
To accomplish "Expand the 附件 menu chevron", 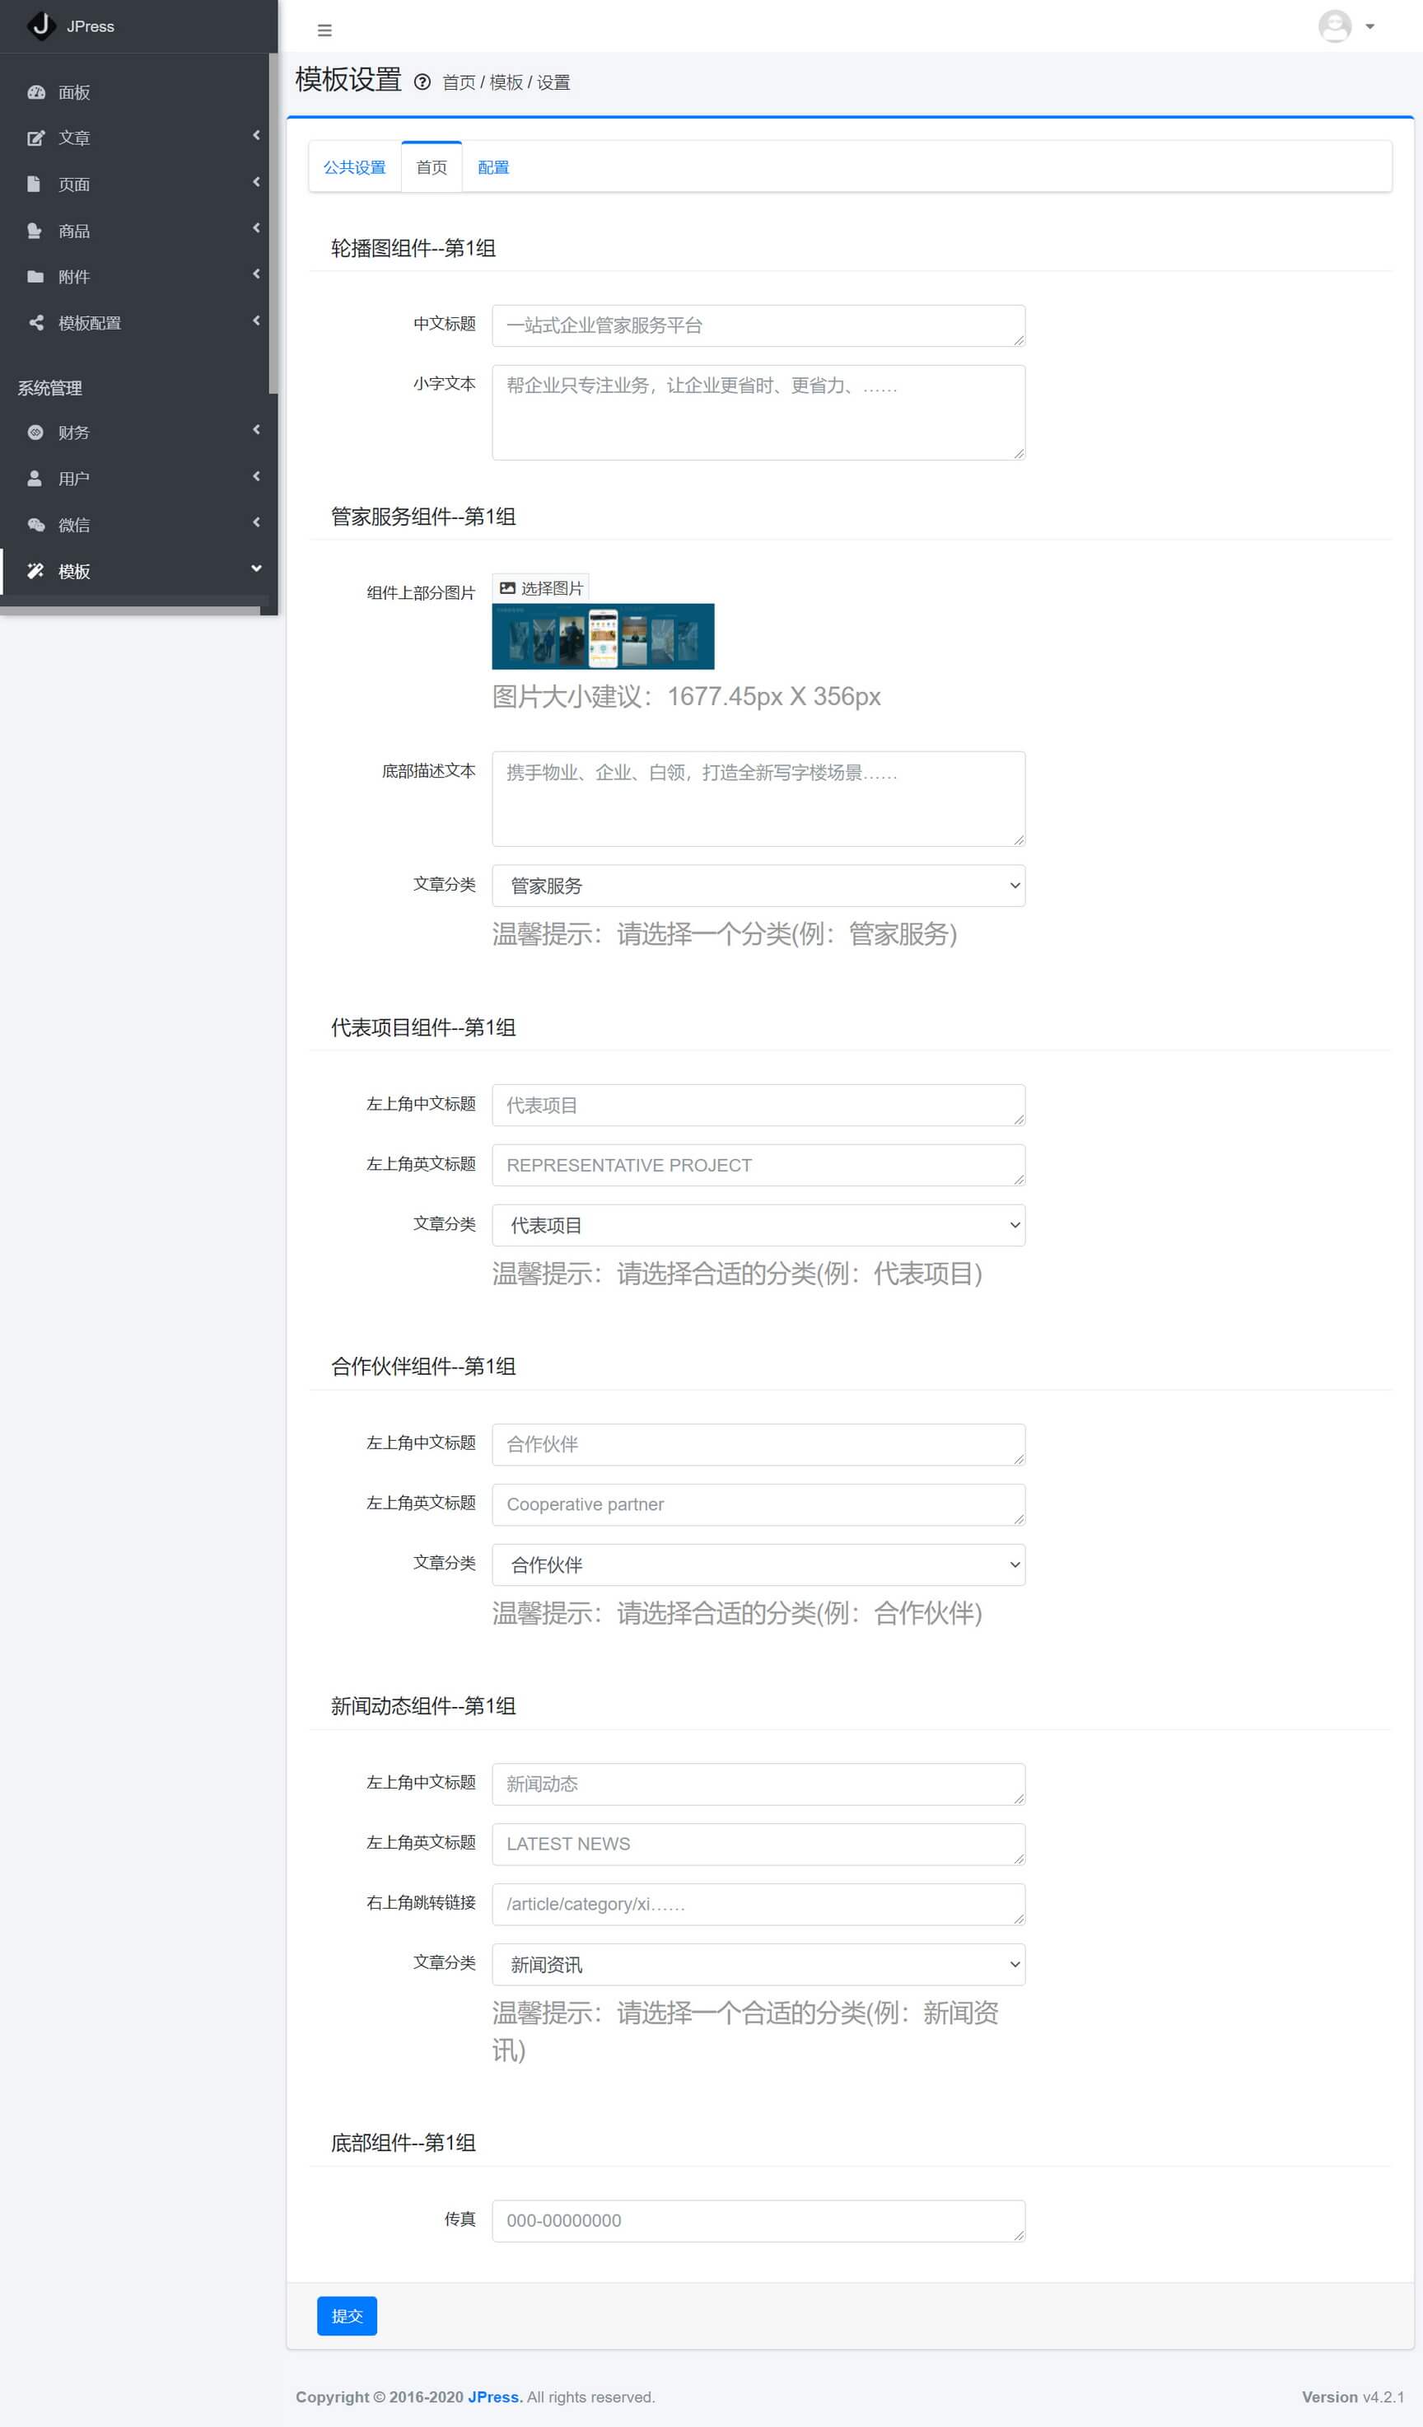I will [x=256, y=274].
